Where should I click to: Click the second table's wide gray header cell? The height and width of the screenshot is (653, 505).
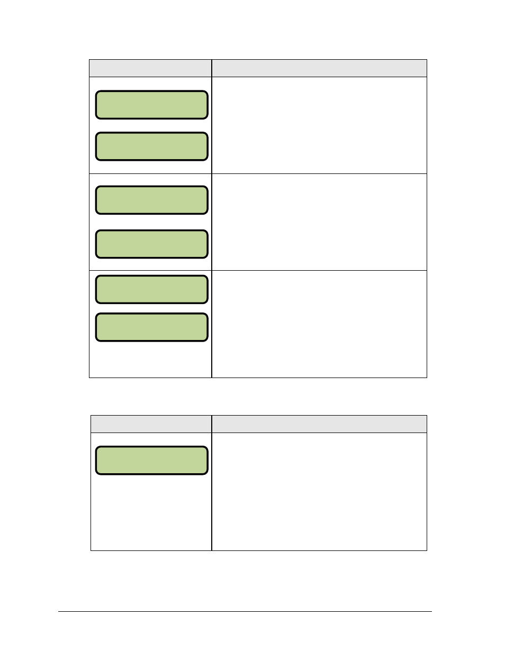319,424
